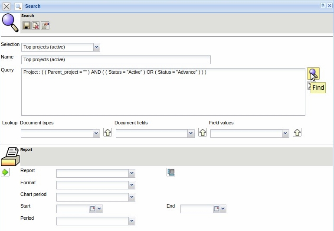Insert the field value using its up arrow
Image resolution: width=334 pixels, height=231 pixels.
(297, 133)
